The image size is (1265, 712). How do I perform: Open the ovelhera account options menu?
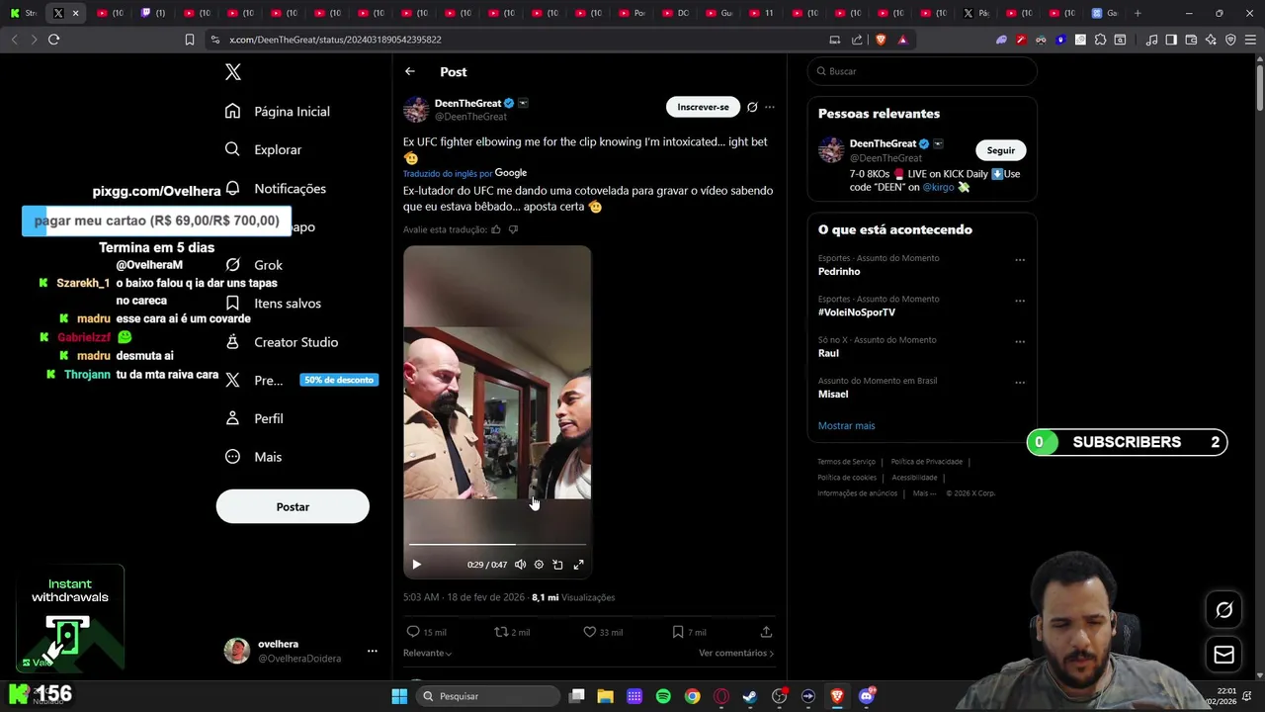(372, 651)
